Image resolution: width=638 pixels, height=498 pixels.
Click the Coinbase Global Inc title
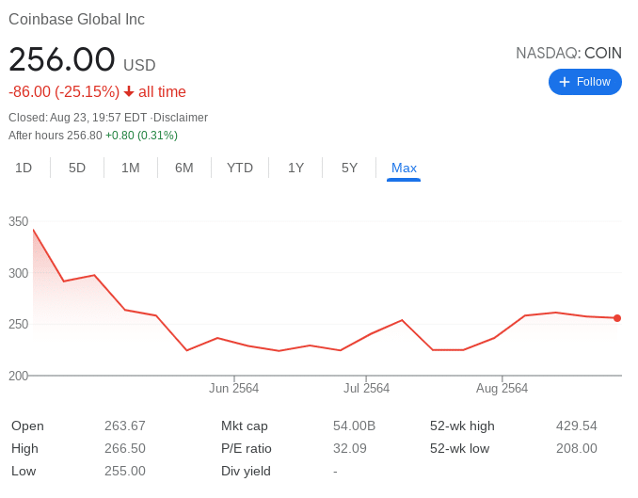click(76, 19)
